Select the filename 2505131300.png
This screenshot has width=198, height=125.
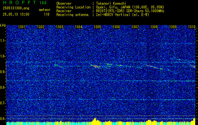pos(16,8)
